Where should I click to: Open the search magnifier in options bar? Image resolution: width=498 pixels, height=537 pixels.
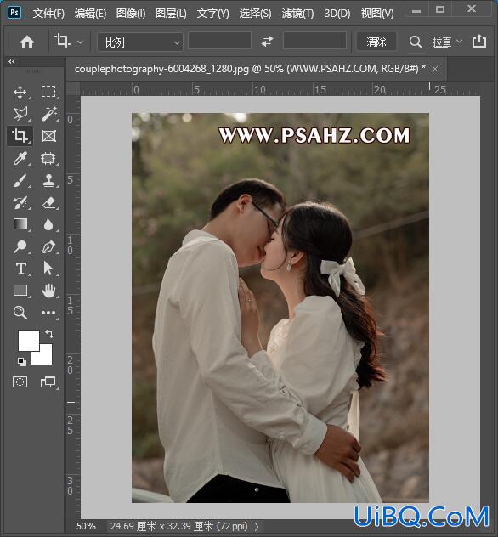(415, 42)
